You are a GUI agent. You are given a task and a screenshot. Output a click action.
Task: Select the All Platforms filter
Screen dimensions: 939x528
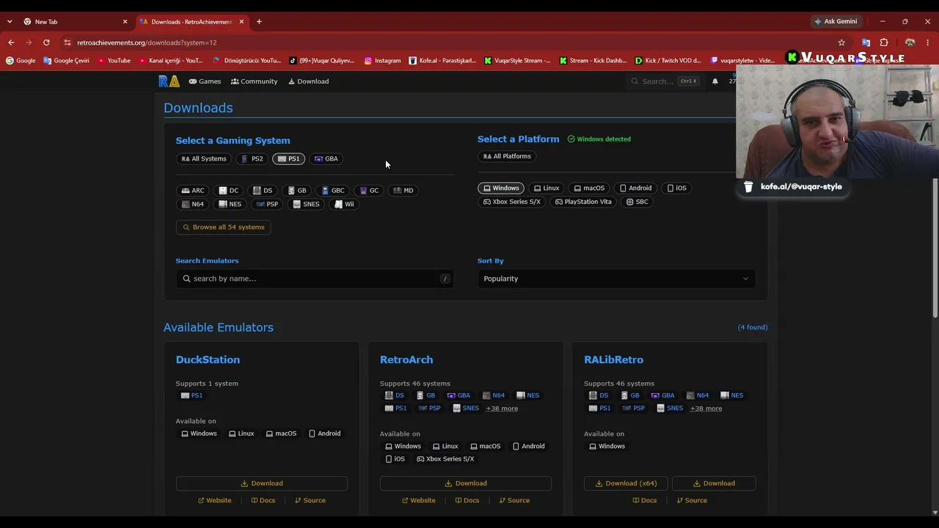tap(507, 156)
